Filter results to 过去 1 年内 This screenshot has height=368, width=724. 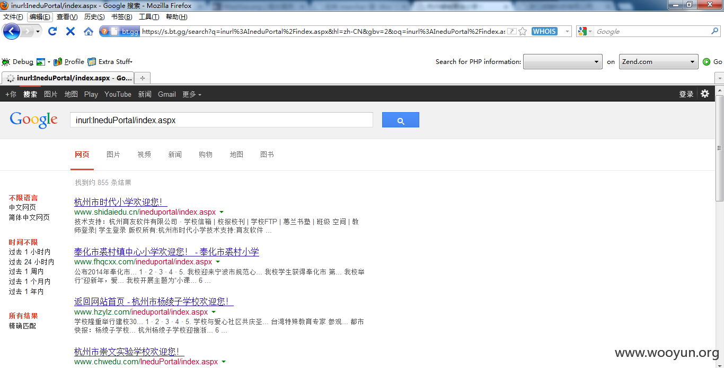coord(26,291)
